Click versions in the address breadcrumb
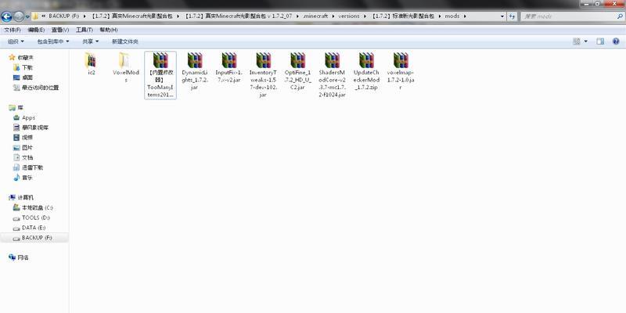 click(348, 16)
